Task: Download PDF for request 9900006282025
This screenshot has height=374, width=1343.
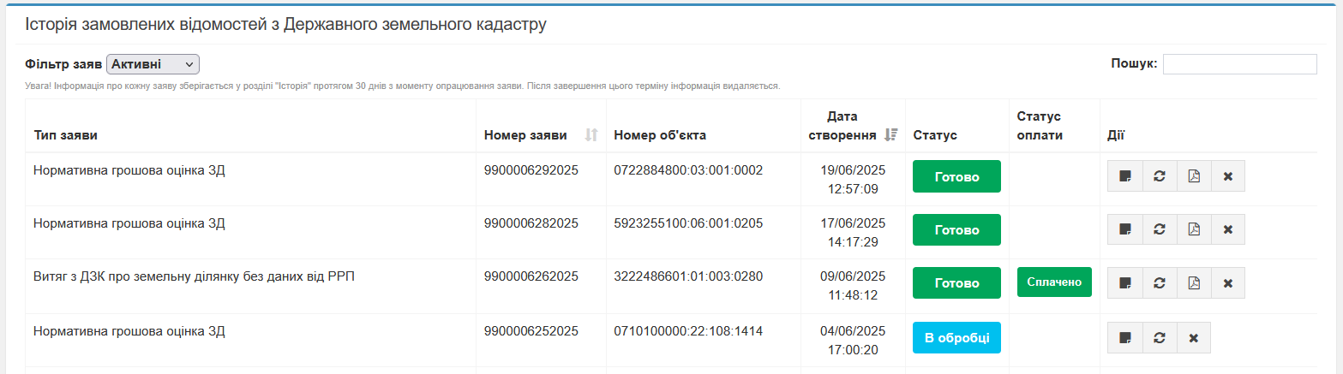Action: [1194, 229]
